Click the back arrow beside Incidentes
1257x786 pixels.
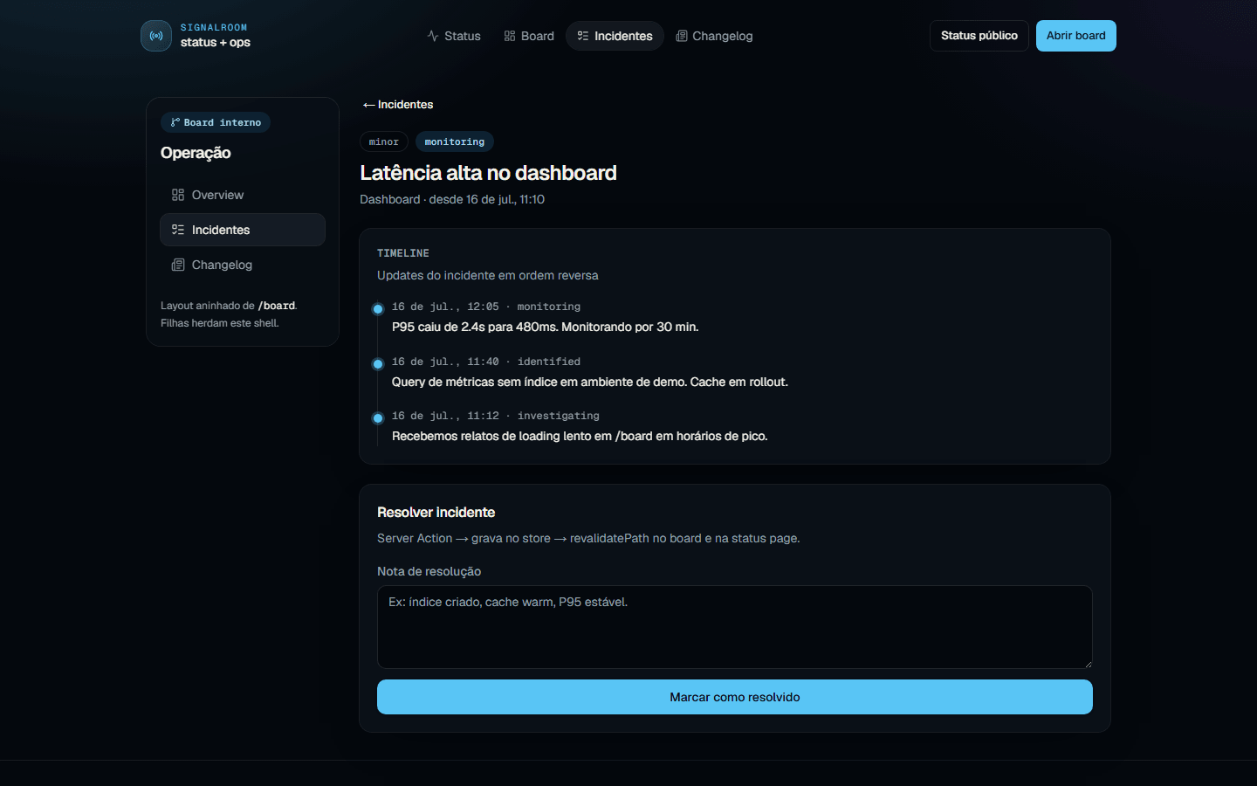tap(368, 105)
